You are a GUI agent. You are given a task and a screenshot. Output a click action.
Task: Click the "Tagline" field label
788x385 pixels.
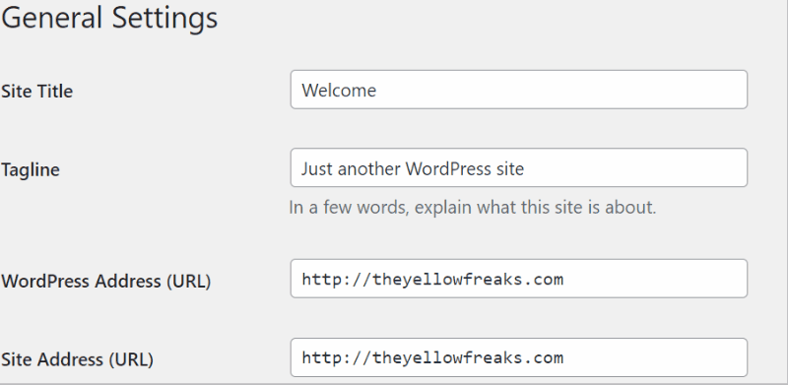click(31, 170)
